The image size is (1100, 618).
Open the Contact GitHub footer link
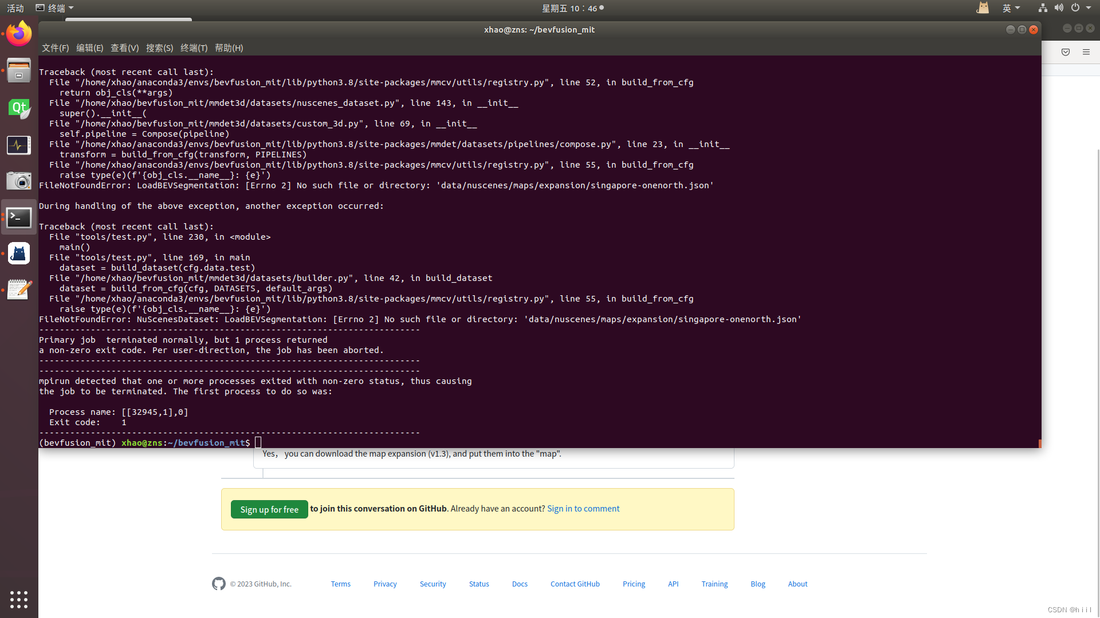point(575,584)
